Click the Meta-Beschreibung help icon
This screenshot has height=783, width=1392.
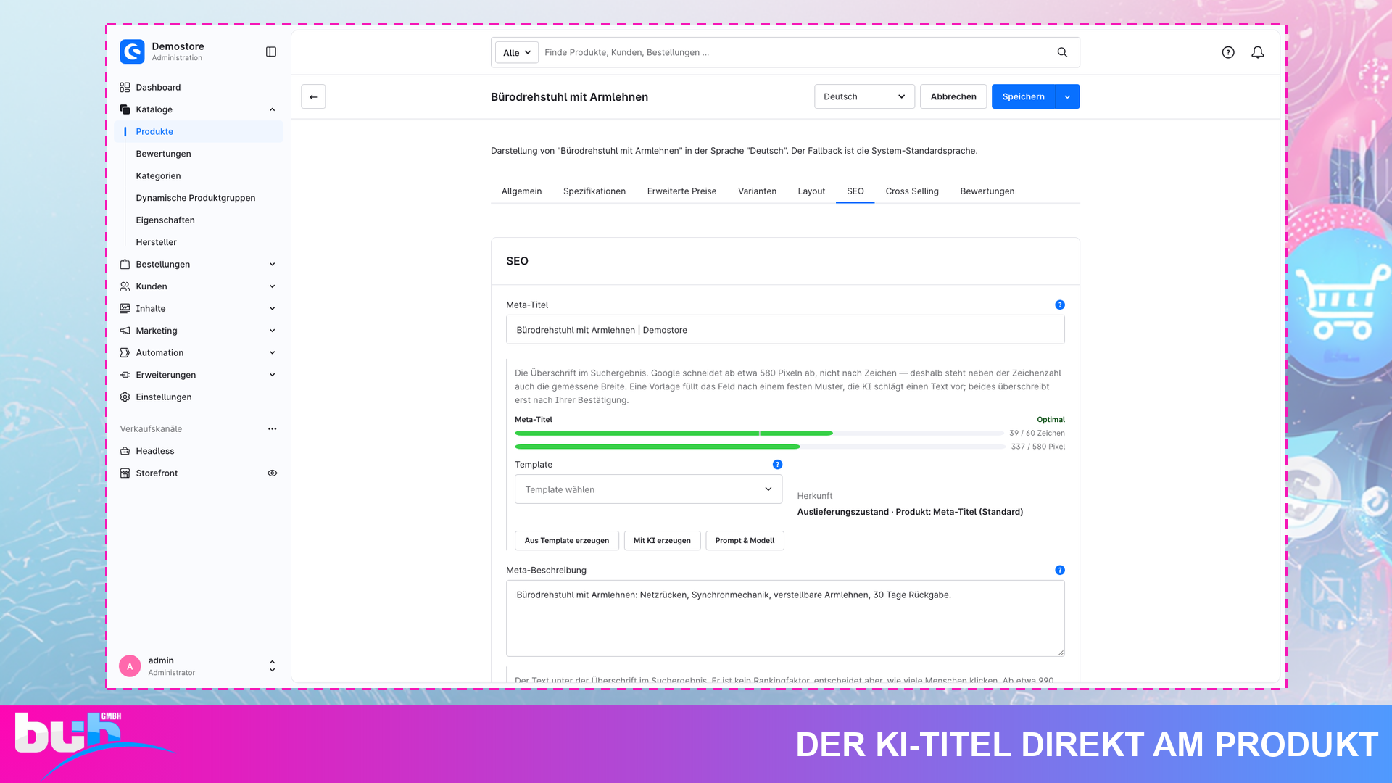pyautogui.click(x=1060, y=570)
